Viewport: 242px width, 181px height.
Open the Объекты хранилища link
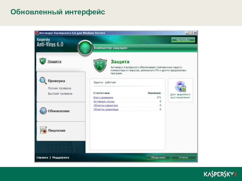coord(106,109)
